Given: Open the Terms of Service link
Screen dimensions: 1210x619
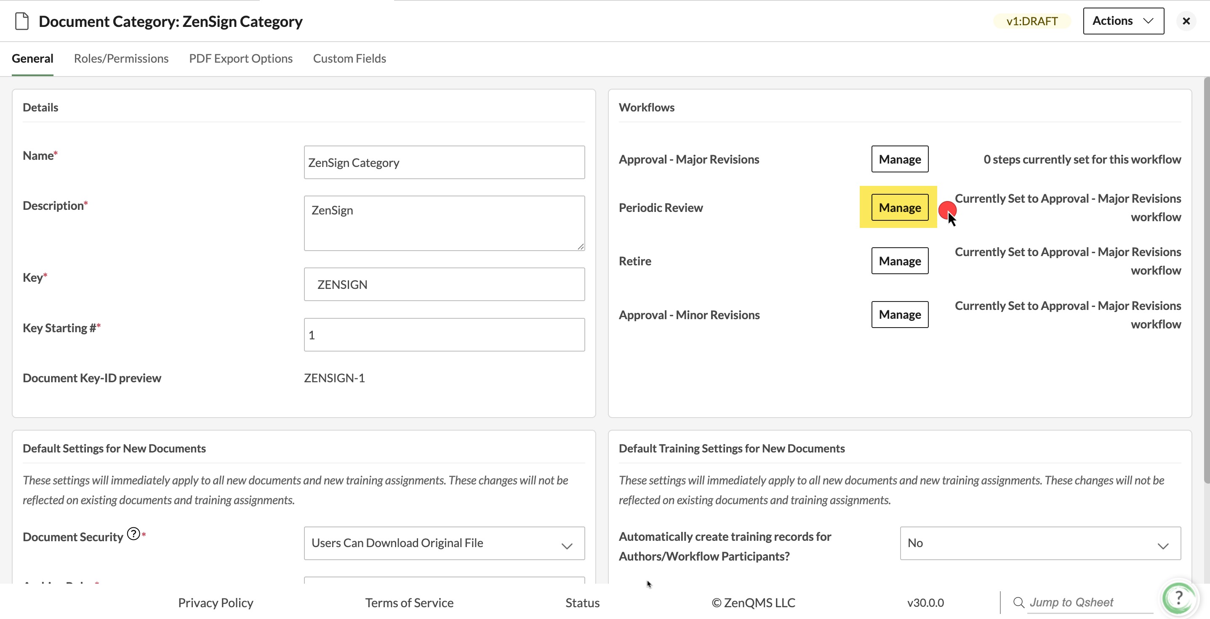Looking at the screenshot, I should (x=409, y=603).
